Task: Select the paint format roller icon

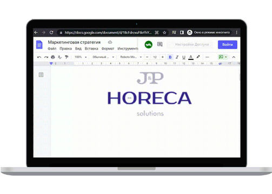Action: click(67, 57)
